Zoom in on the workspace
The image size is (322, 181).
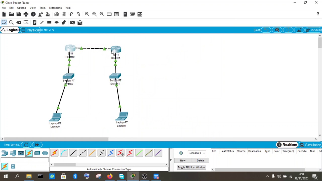(x=87, y=14)
